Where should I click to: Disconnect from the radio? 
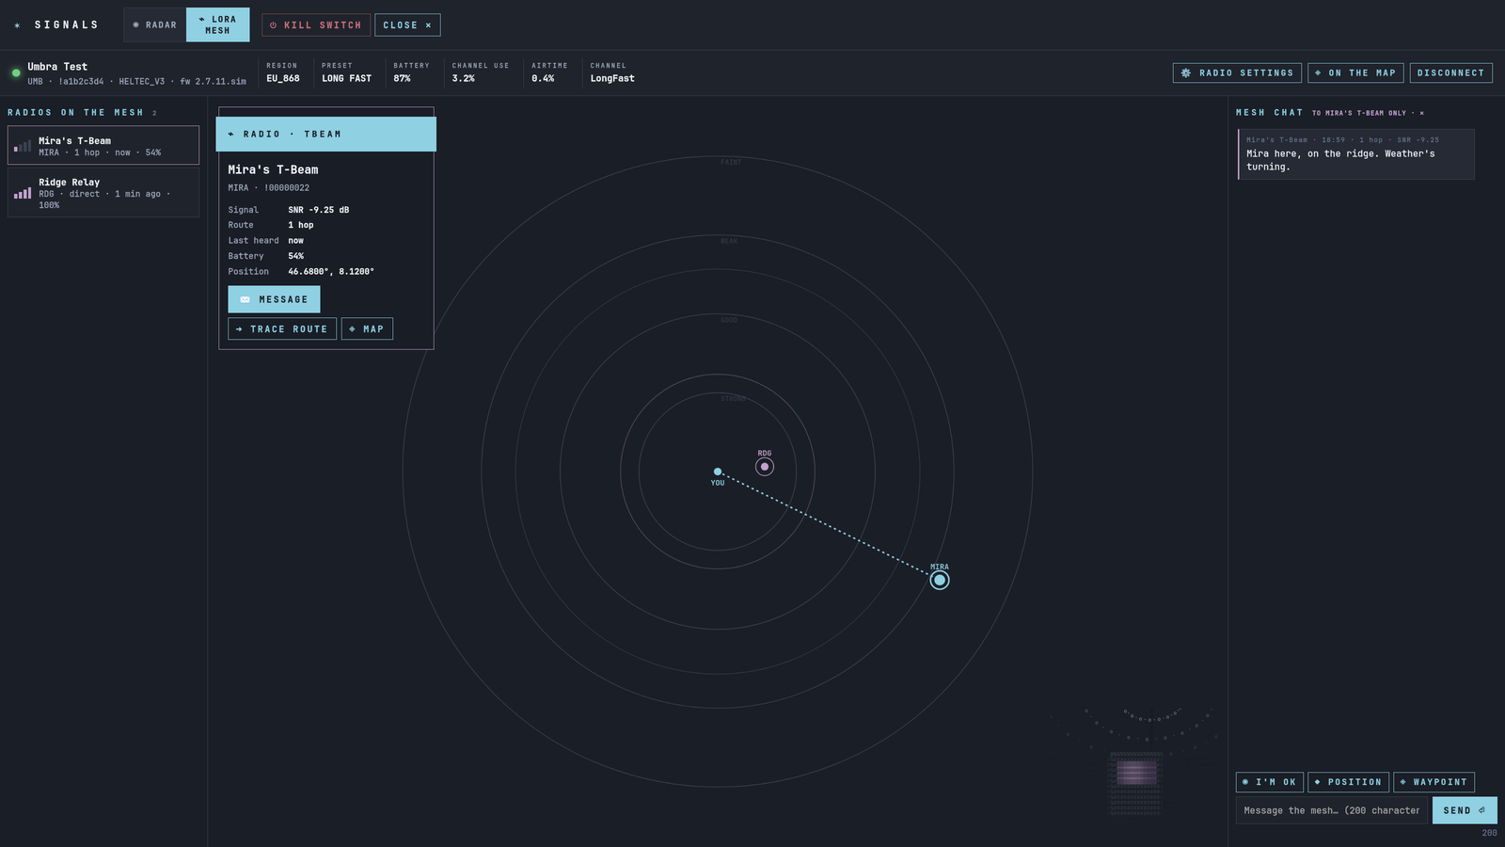click(x=1450, y=72)
